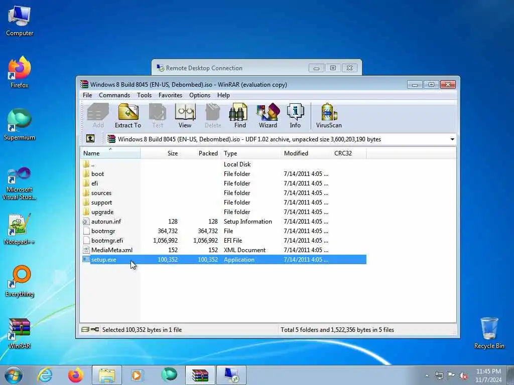The image size is (514, 385).
Task: Launch the Wizard from the toolbar
Action: [x=268, y=116]
